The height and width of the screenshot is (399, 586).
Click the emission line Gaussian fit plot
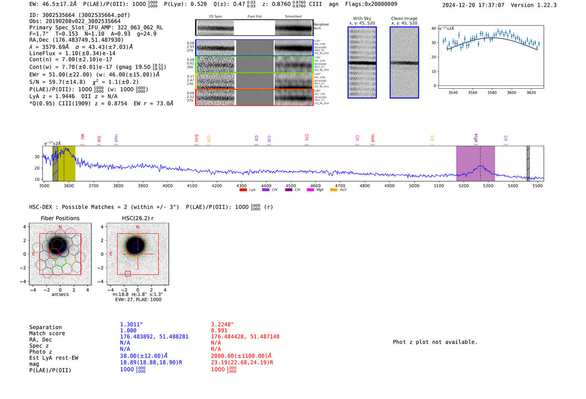(491, 57)
